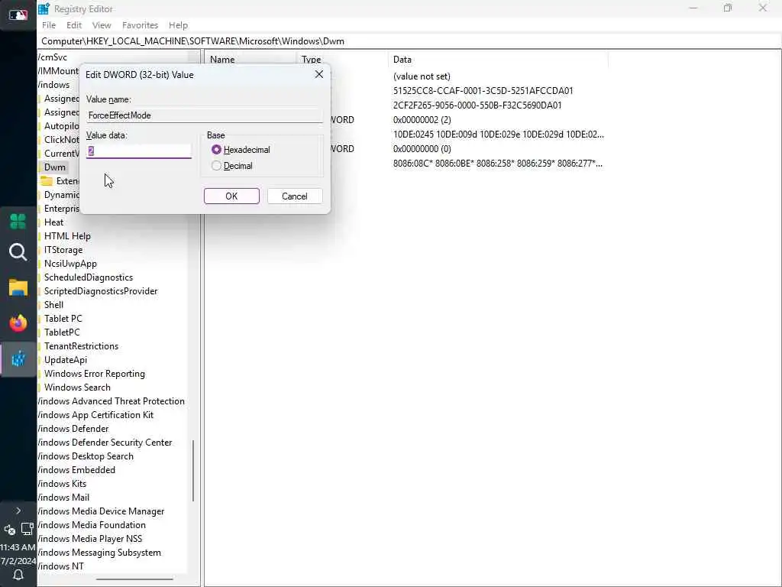Screen dimensions: 782x587
Task: Select the ITStorage key
Action: pyautogui.click(x=63, y=250)
